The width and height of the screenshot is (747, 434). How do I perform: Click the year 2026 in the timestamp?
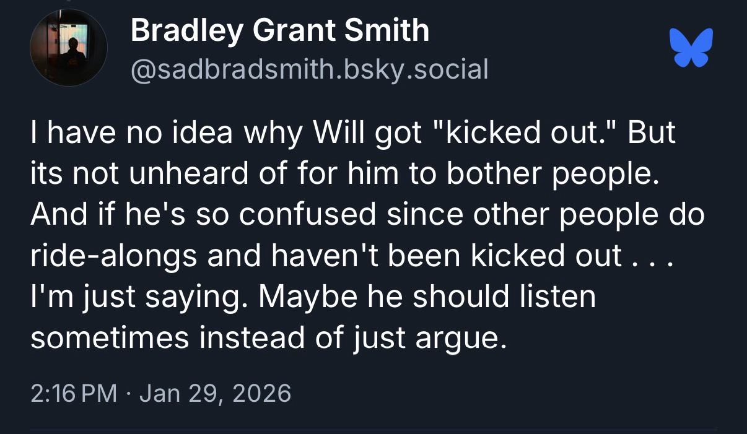coord(260,393)
